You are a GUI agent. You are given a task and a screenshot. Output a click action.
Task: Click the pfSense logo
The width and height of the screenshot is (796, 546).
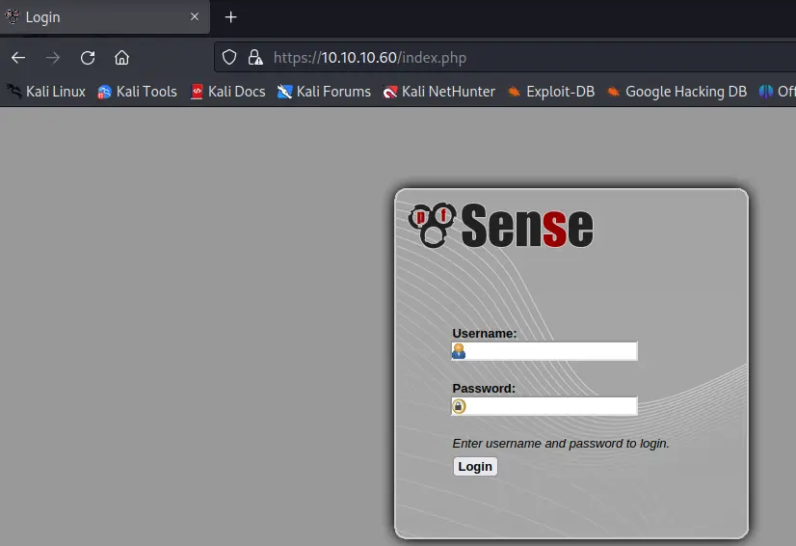tap(500, 225)
